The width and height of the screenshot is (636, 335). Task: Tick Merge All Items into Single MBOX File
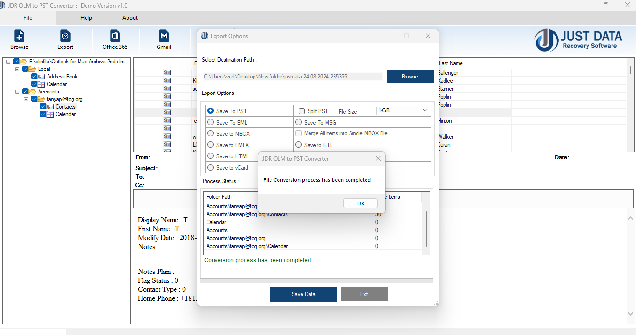pyautogui.click(x=299, y=133)
